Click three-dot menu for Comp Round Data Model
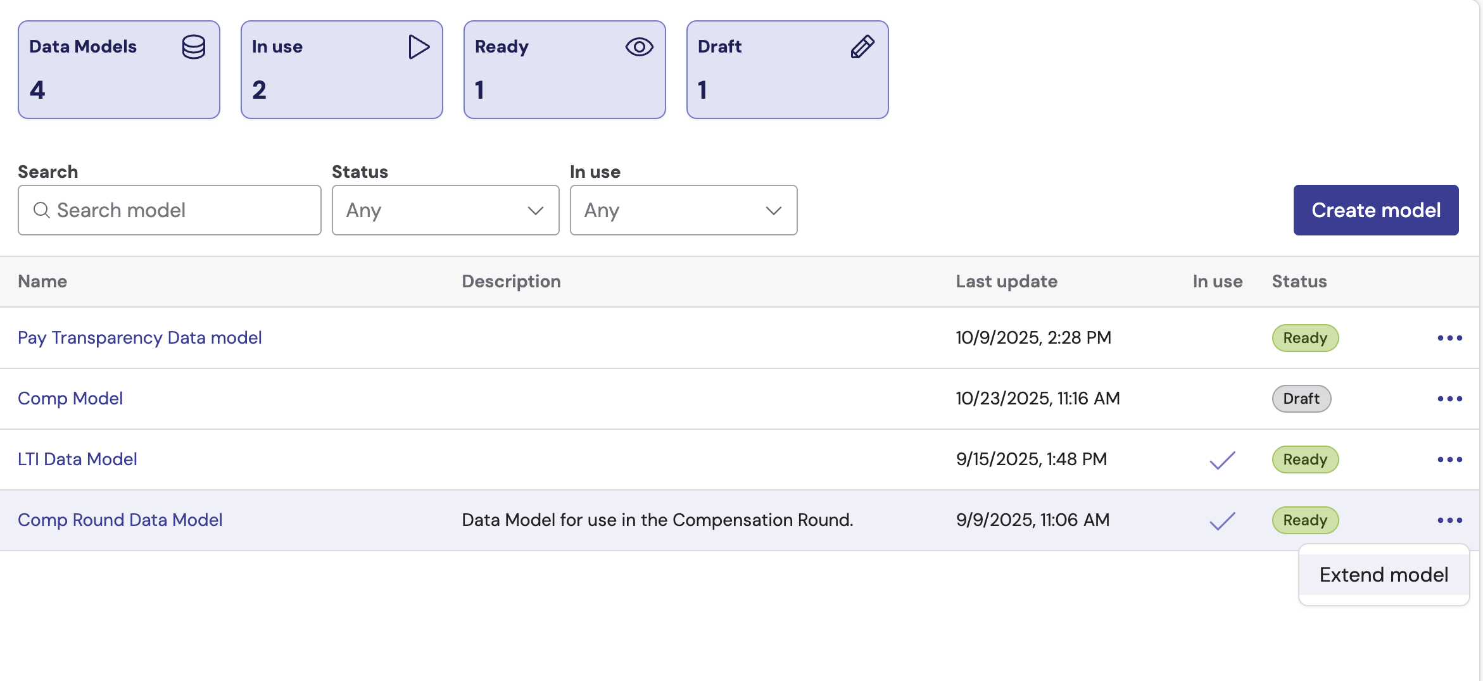This screenshot has width=1483, height=681. pyautogui.click(x=1449, y=520)
